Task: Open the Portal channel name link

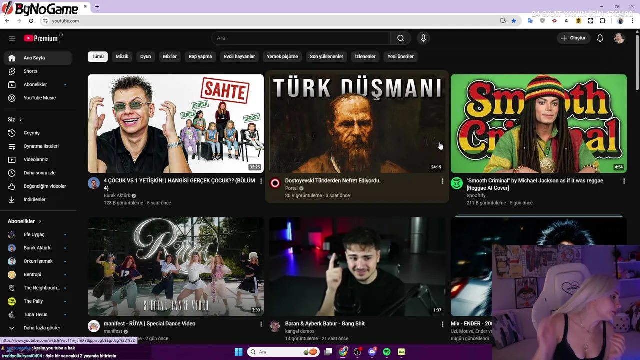Action: 291,188
